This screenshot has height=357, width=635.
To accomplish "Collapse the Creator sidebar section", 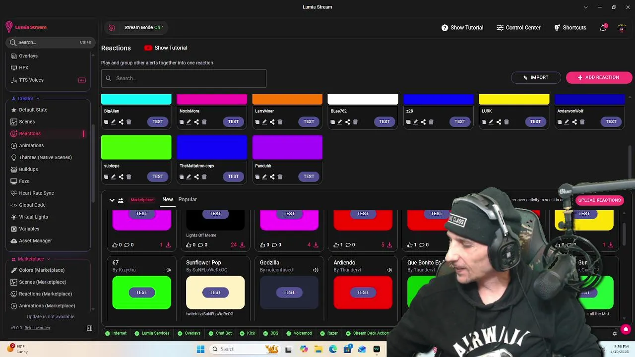I will 26,99.
